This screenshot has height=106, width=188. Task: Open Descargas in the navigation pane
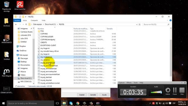click(x=24, y=58)
